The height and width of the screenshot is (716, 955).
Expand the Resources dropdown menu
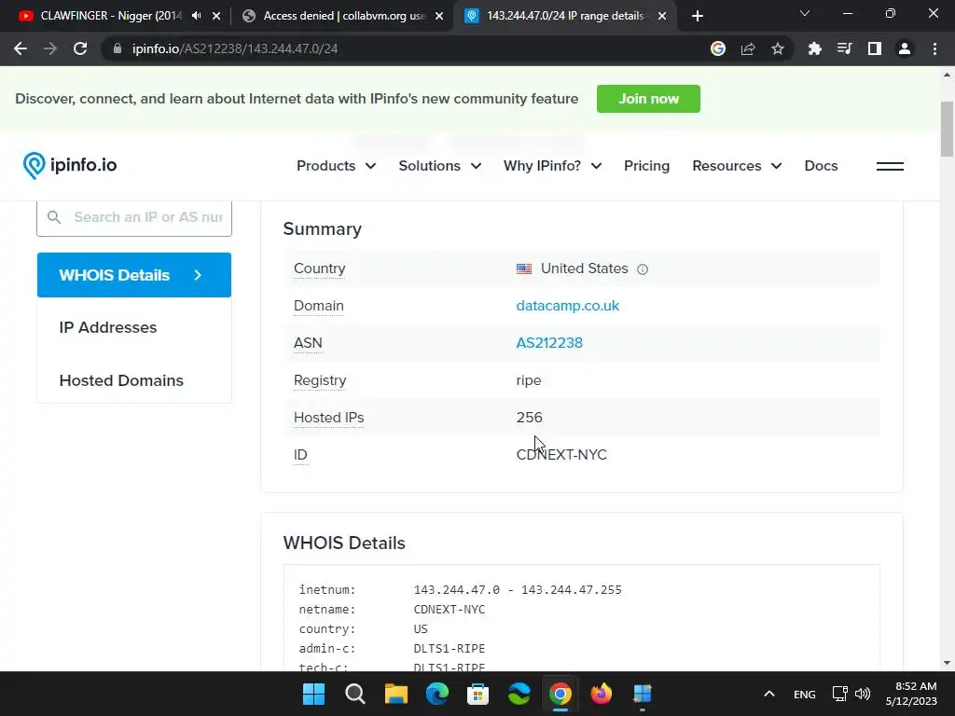point(737,166)
